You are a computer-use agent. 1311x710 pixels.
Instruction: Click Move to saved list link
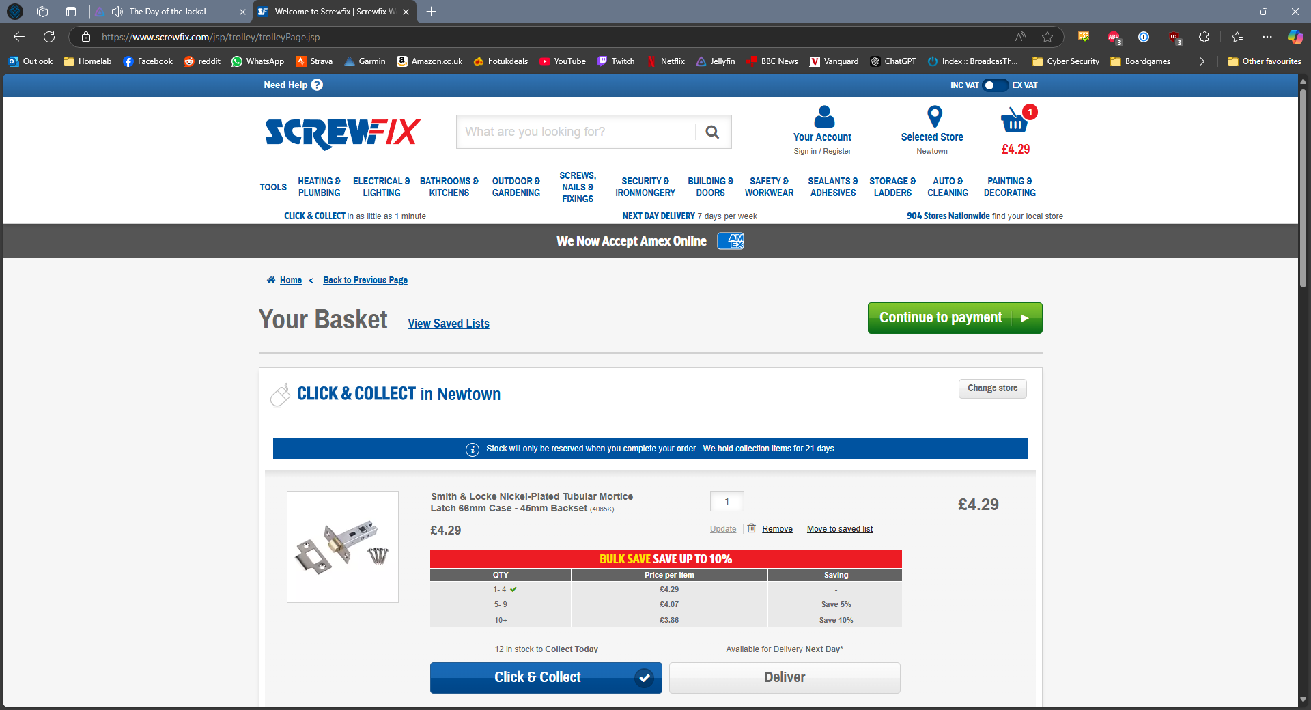840,529
